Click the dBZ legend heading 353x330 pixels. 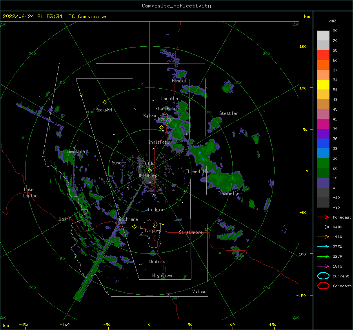(x=333, y=21)
